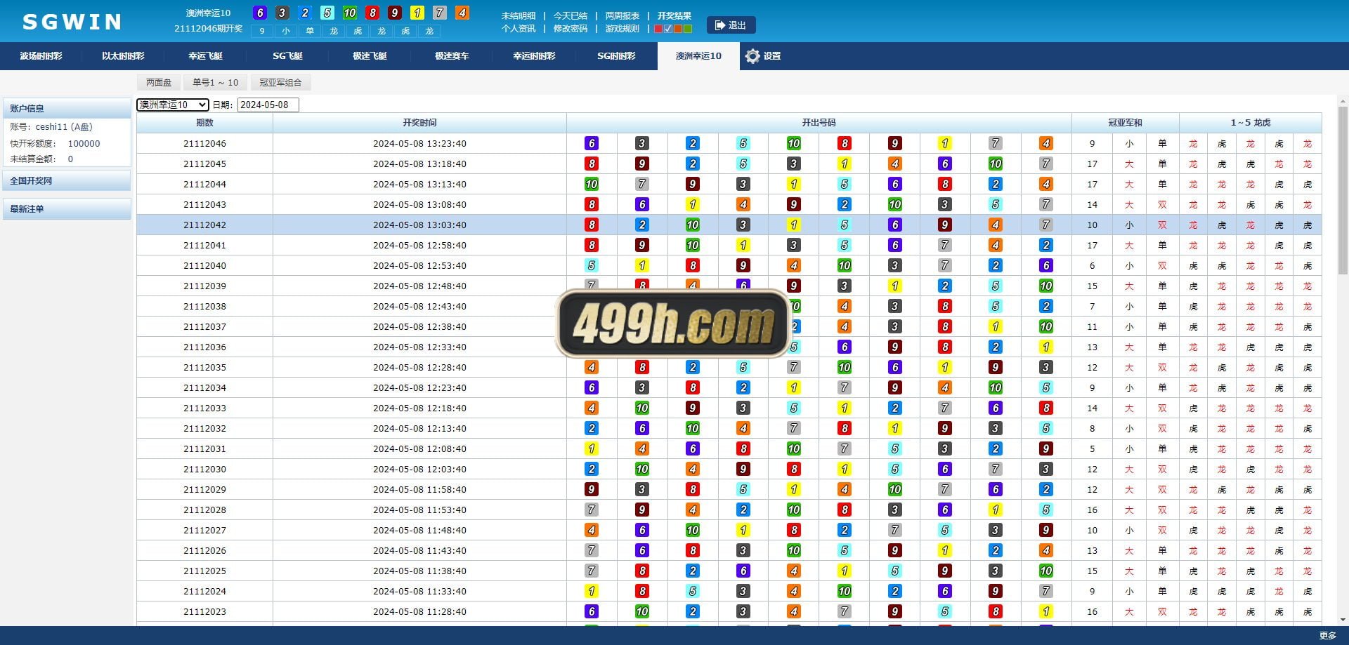1349x645 pixels.
Task: Click the dark gray number 3 ball in header
Action: click(282, 13)
